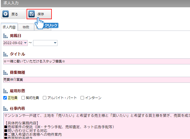The width and height of the screenshot is (190, 139).
Task: Click into the タイトル text field
Action: coord(96,61)
